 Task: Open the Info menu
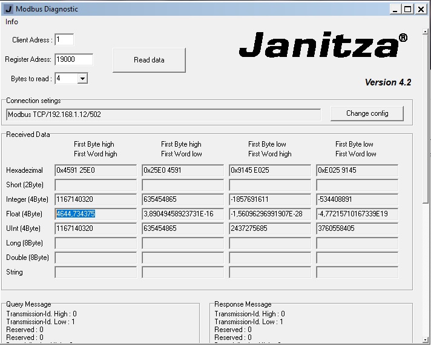pos(12,22)
